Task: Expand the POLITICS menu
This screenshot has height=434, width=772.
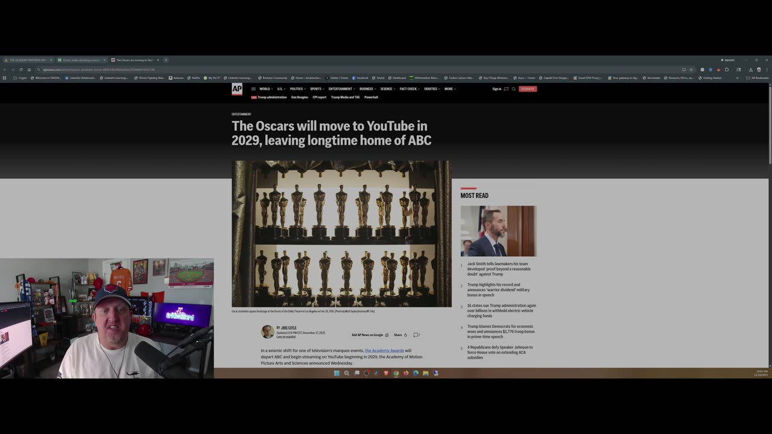Action: click(x=297, y=89)
